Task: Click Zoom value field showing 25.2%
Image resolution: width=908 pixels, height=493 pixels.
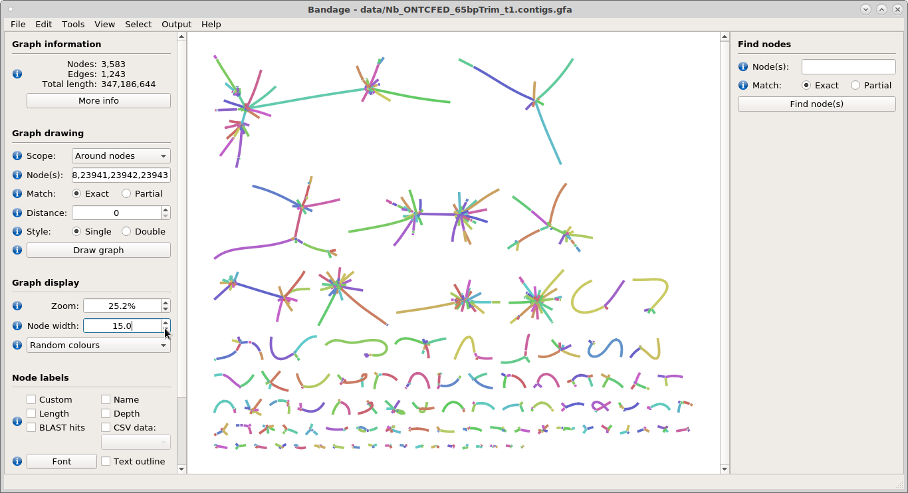Action: click(x=122, y=306)
